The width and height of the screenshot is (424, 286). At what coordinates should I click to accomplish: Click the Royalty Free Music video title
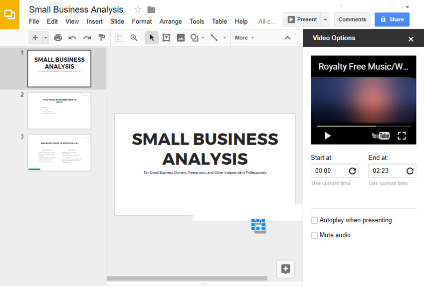[x=363, y=66]
